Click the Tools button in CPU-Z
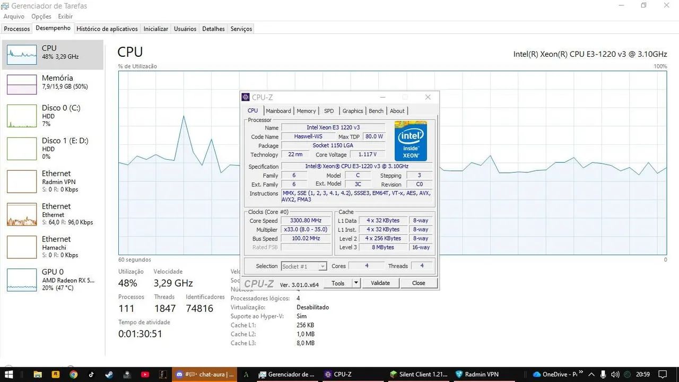The height and width of the screenshot is (382, 679). point(338,283)
